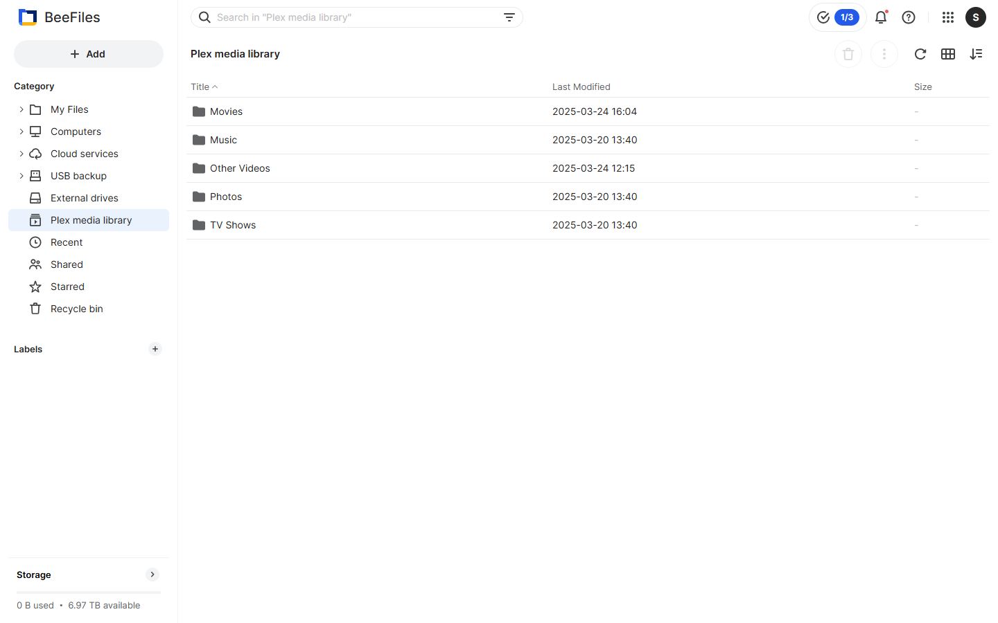The image size is (998, 623).
Task: Collapse the Storage section
Action: pyautogui.click(x=152, y=574)
